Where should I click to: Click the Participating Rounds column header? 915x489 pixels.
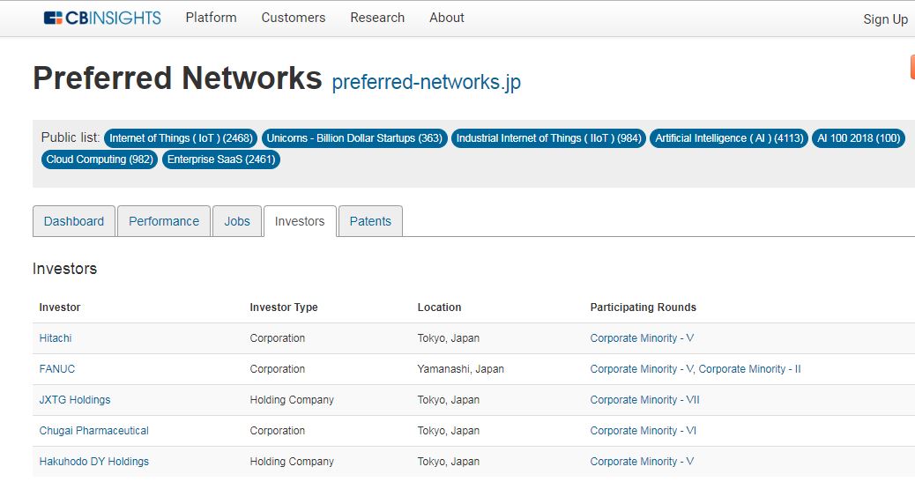(643, 307)
